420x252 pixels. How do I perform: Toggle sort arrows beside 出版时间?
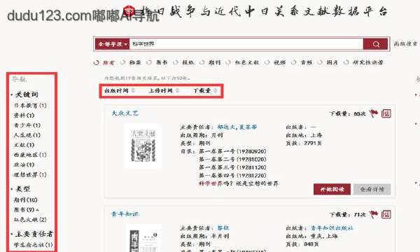(133, 90)
